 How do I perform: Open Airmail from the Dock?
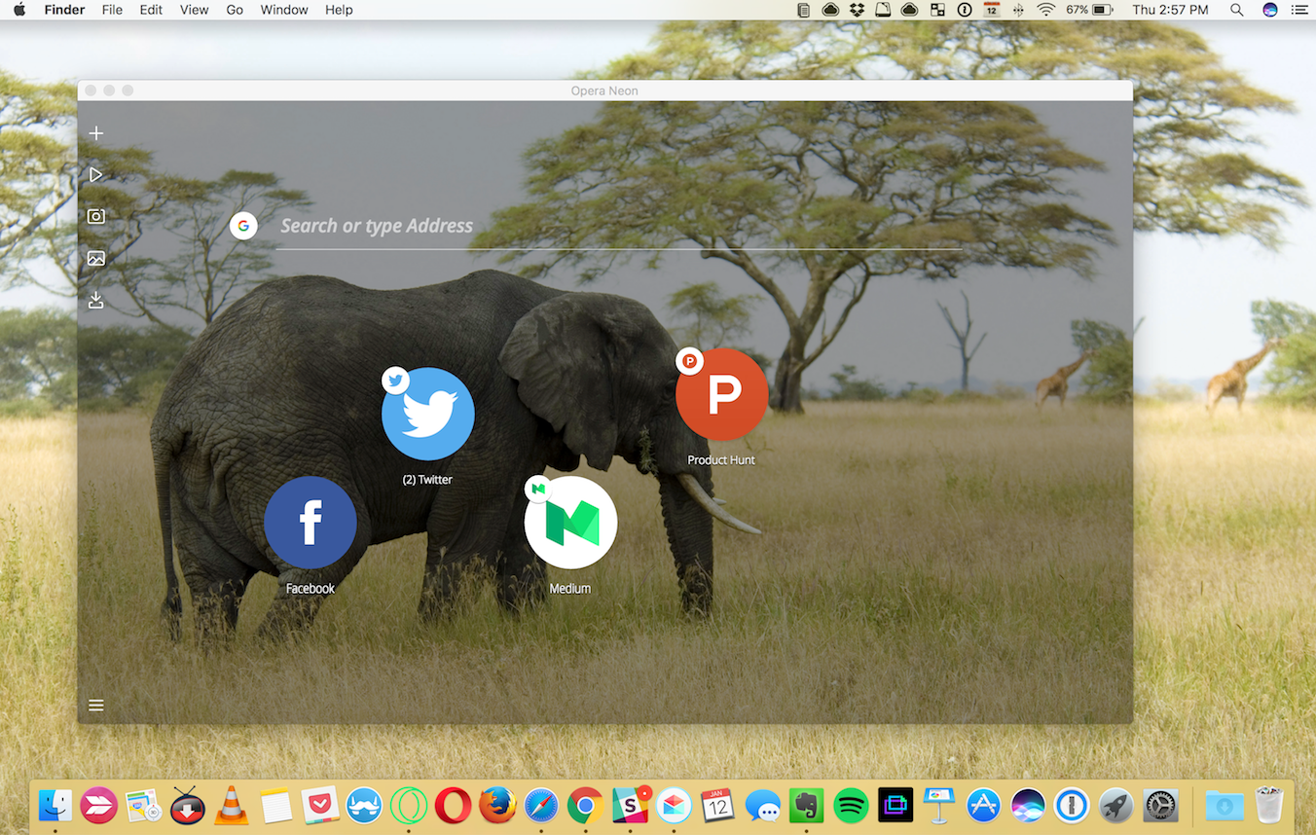674,805
